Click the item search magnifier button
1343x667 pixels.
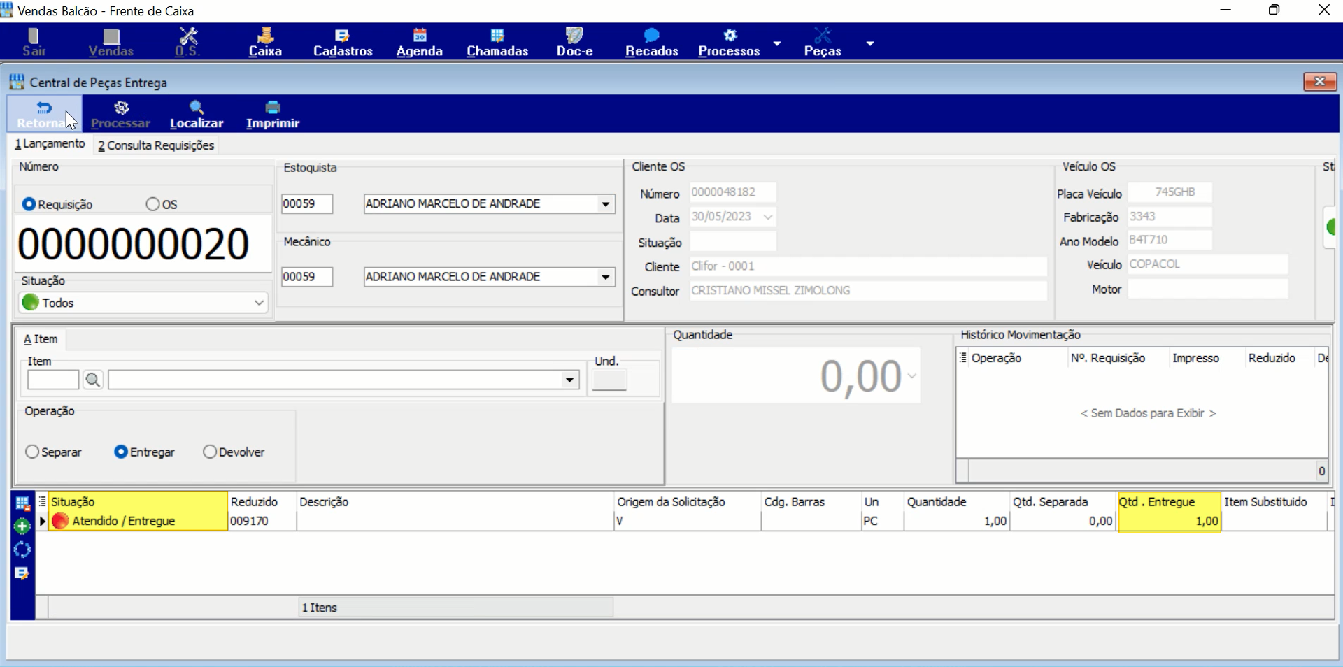[92, 380]
